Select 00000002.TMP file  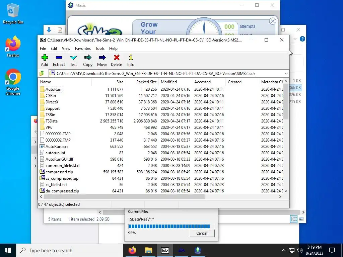coord(58,140)
